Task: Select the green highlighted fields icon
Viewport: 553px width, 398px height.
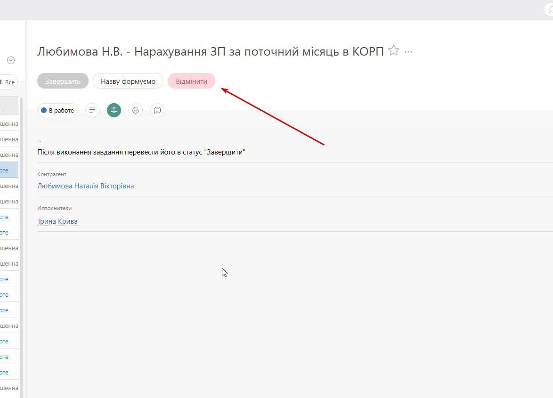Action: pos(114,110)
